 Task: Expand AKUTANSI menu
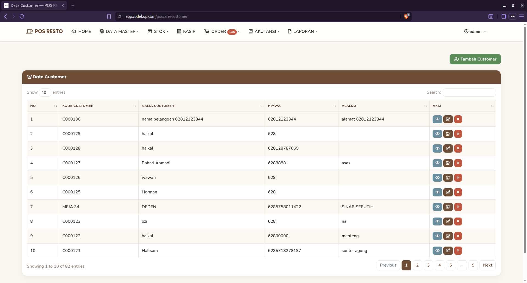pos(264,32)
